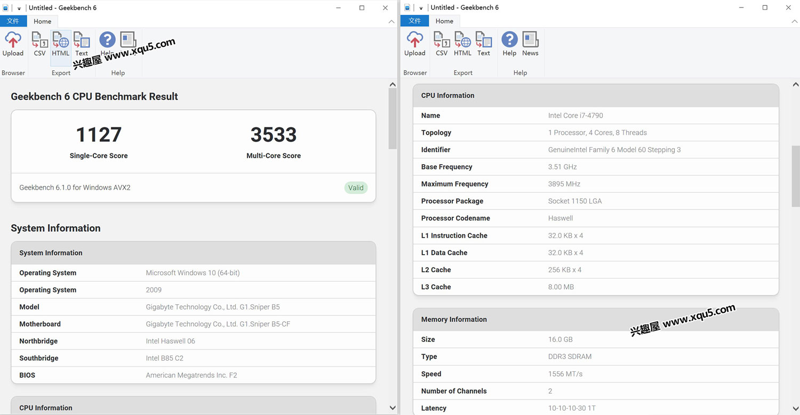Click 'Geekbench 6 CPU Benchmark Result' heading

click(x=94, y=96)
